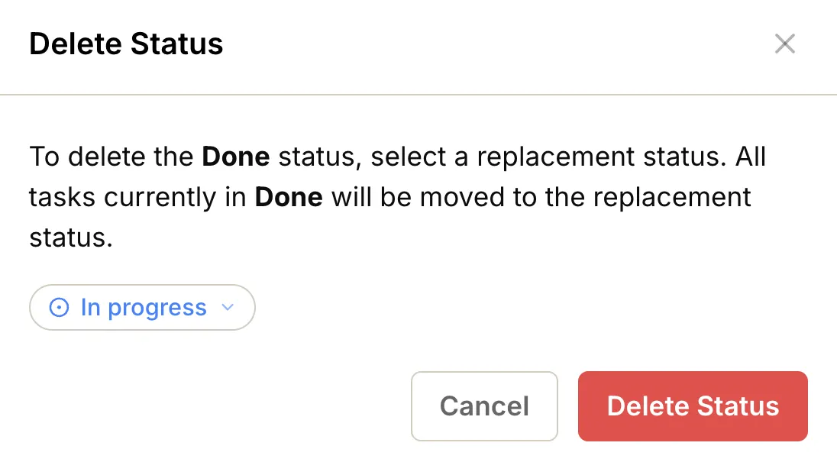The image size is (837, 475).
Task: Open the replacement status dropdown
Action: click(x=142, y=307)
